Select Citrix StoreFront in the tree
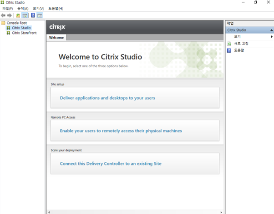Viewport: 274px width, 214px height. pos(24,33)
